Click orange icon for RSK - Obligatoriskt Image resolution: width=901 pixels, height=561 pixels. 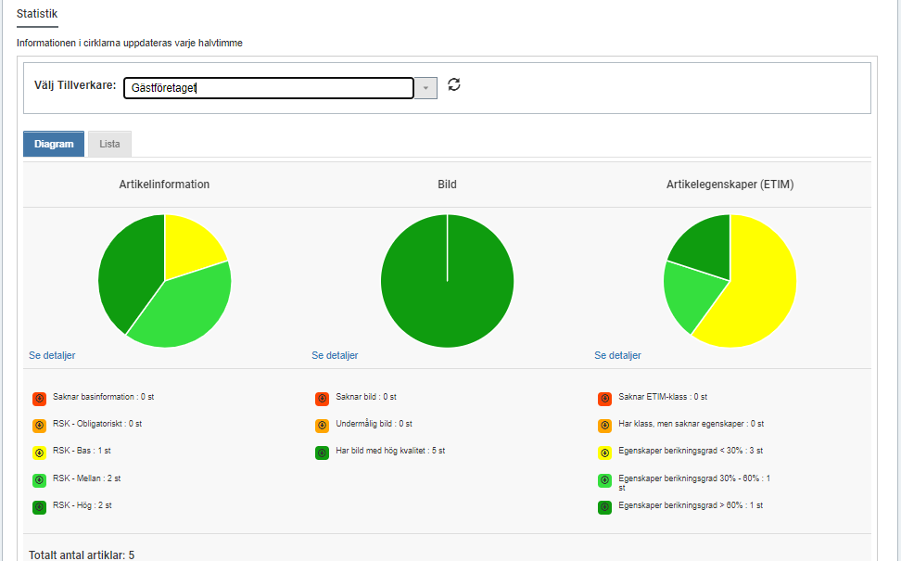pos(39,426)
